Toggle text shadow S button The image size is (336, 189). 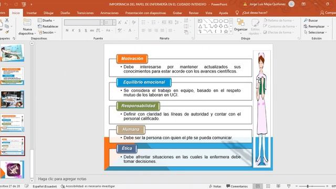[86, 30]
